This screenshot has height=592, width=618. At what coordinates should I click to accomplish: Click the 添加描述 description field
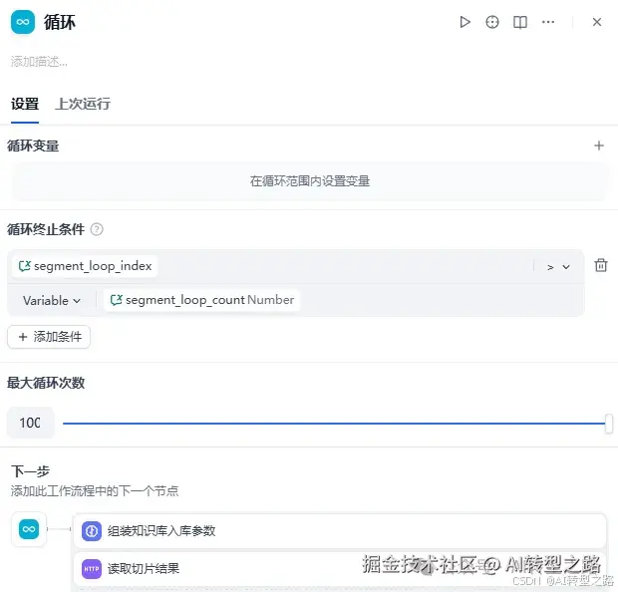pyautogui.click(x=39, y=62)
